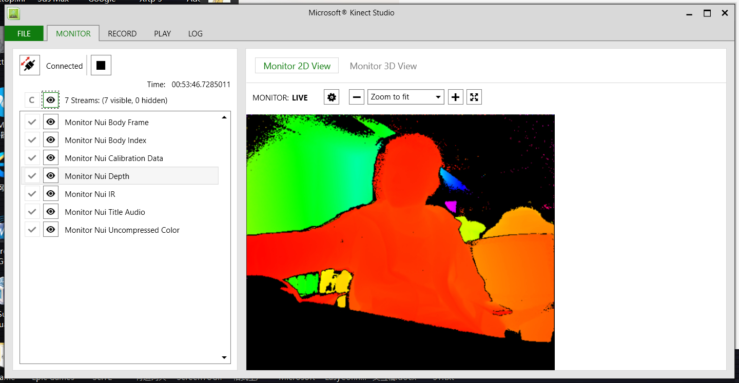Toggle the checkmark for Monitor Nui Body Frame
This screenshot has width=739, height=383.
click(x=32, y=122)
